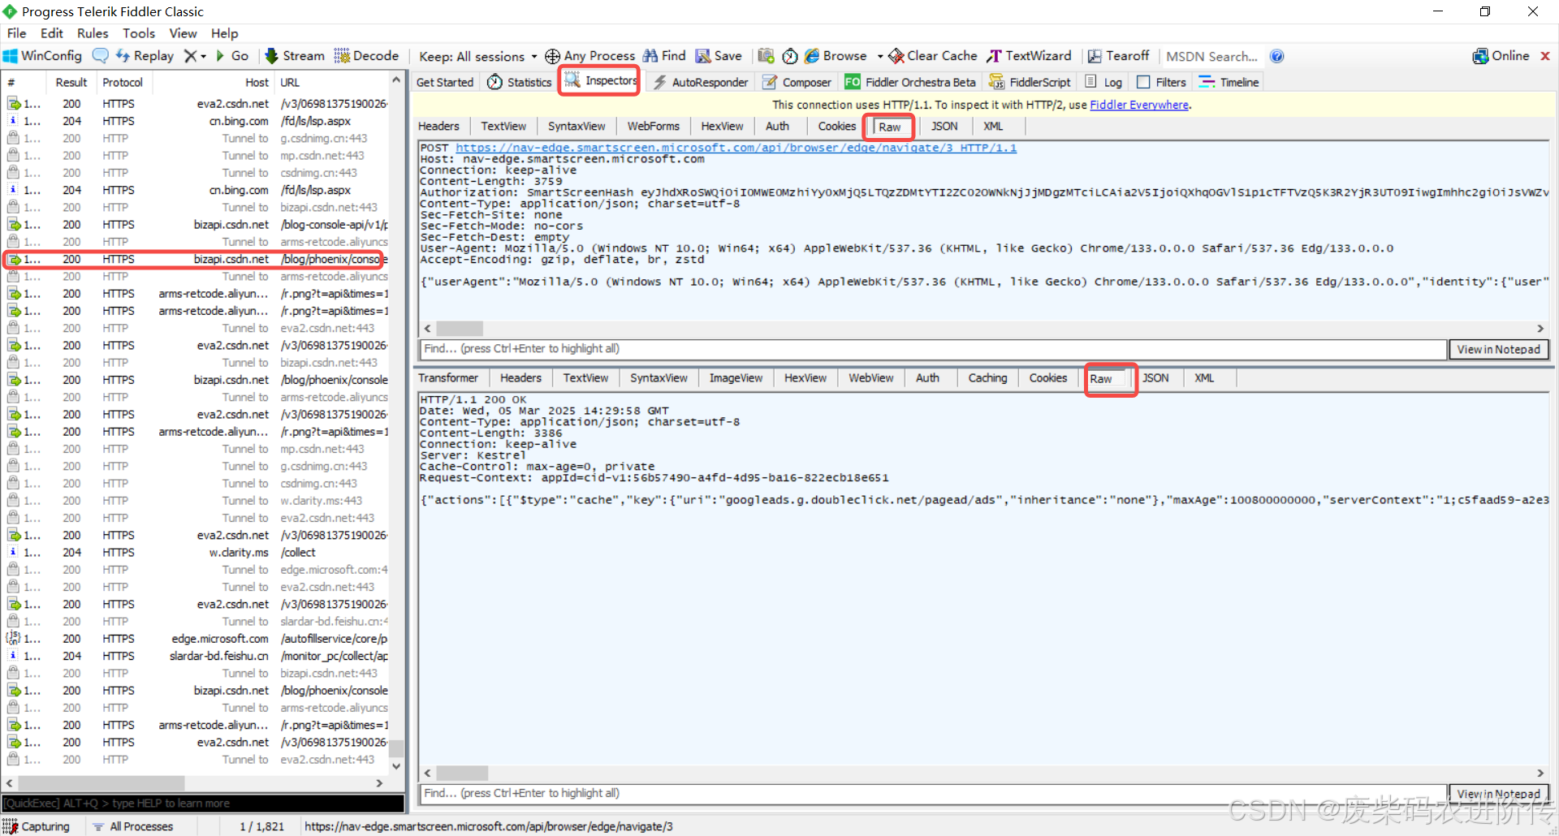The width and height of the screenshot is (1559, 836).
Task: Open the Log tab
Action: click(x=1103, y=82)
